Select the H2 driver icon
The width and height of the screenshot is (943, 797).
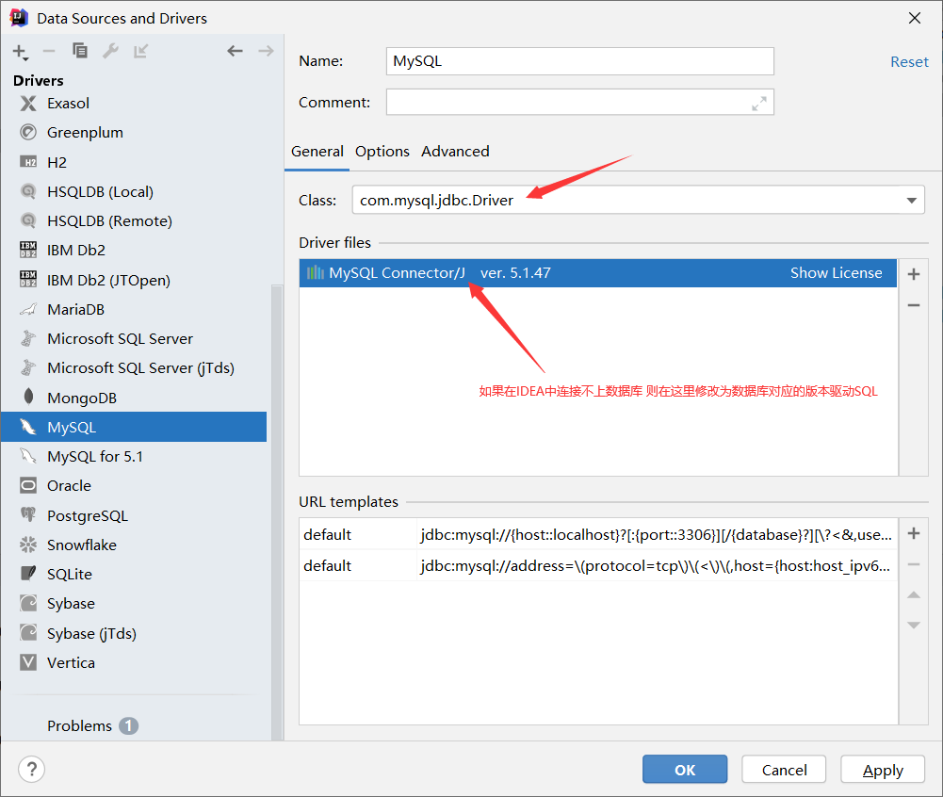coord(28,162)
